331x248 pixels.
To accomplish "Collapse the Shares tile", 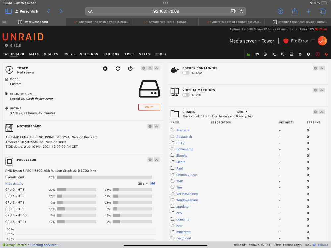I will 322,112.
